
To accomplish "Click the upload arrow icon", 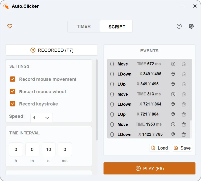I will click(179, 26).
